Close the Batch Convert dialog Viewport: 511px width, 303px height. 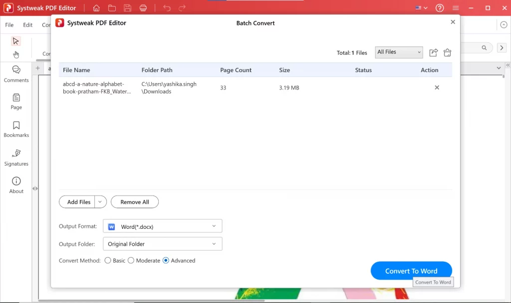pos(453,22)
